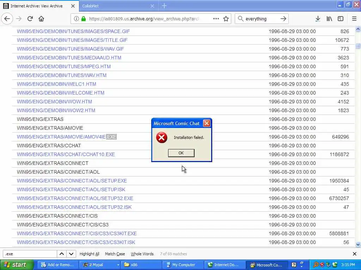Close the Microsoft Comic Chat dialog
The width and height of the screenshot is (361, 270).
click(x=207, y=123)
